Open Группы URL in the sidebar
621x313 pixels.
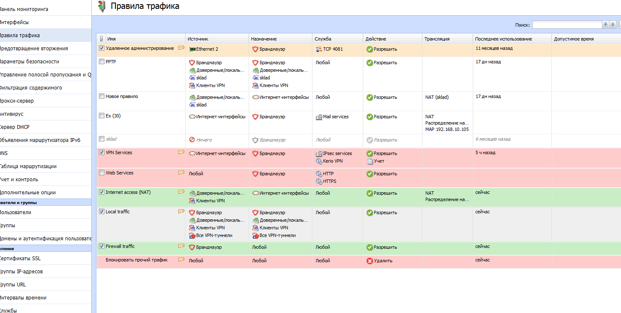[46, 285]
